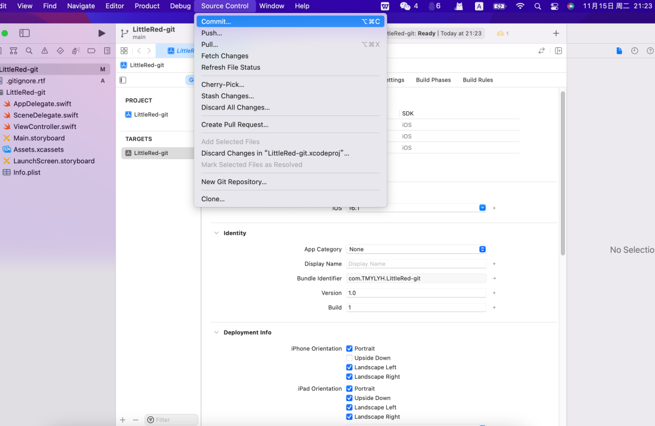
Task: Click the editor vertical scrollbar
Action: (563, 173)
